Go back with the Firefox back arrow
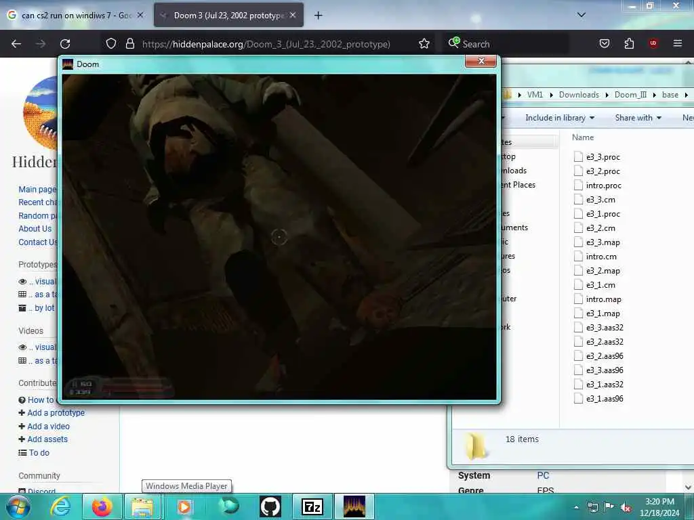The image size is (694, 520). (x=16, y=44)
